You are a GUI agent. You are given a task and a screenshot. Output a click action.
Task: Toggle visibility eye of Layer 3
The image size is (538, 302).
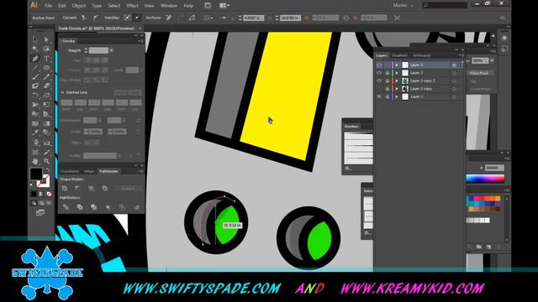tap(379, 73)
